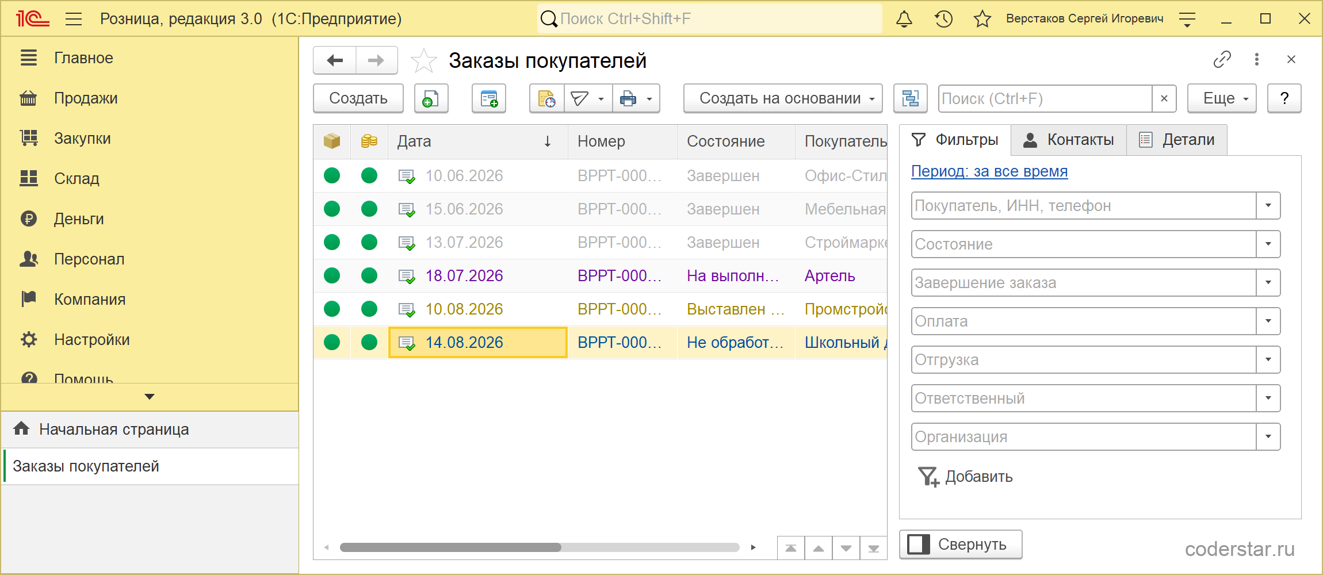Viewport: 1323px width, 575px height.
Task: Focus the Поиск (Ctrl+F) list search field
Action: coord(1046,98)
